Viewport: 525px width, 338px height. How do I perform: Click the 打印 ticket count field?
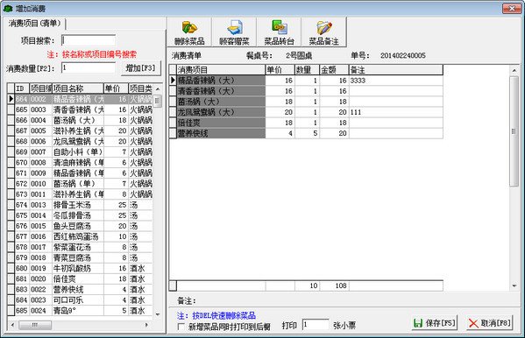pyautogui.click(x=316, y=325)
